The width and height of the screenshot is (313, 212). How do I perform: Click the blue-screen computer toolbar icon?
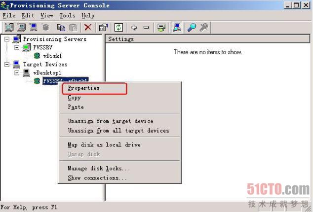[x=34, y=27]
